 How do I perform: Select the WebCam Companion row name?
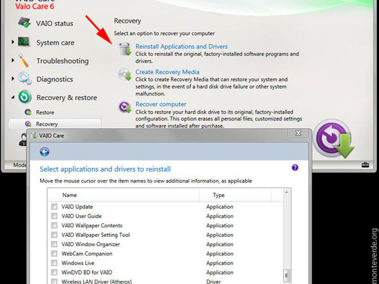tap(87, 254)
